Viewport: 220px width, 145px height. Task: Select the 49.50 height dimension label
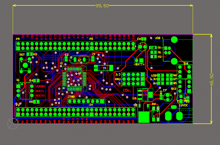pyautogui.click(x=212, y=80)
